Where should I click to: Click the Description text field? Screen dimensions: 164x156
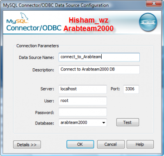pyautogui.click(x=99, y=70)
